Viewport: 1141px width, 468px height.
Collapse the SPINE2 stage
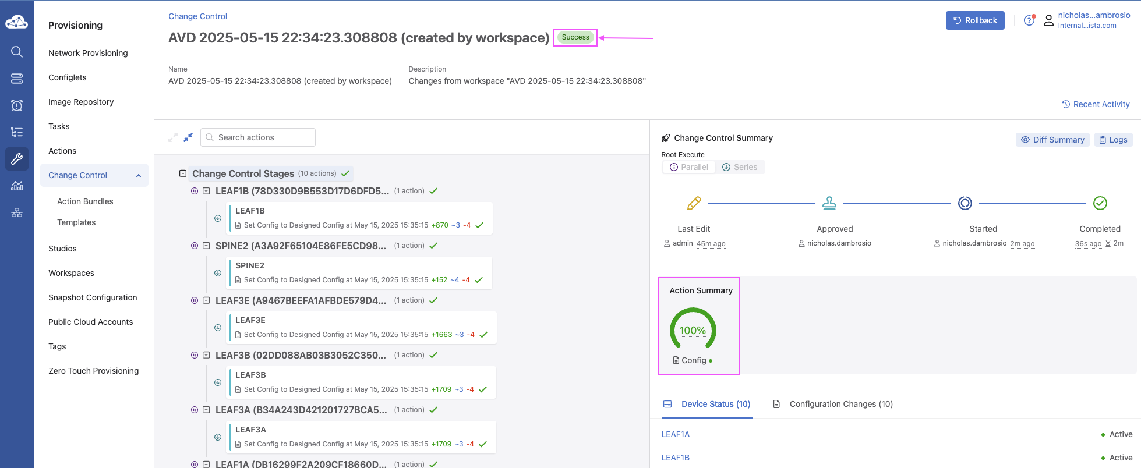point(206,246)
